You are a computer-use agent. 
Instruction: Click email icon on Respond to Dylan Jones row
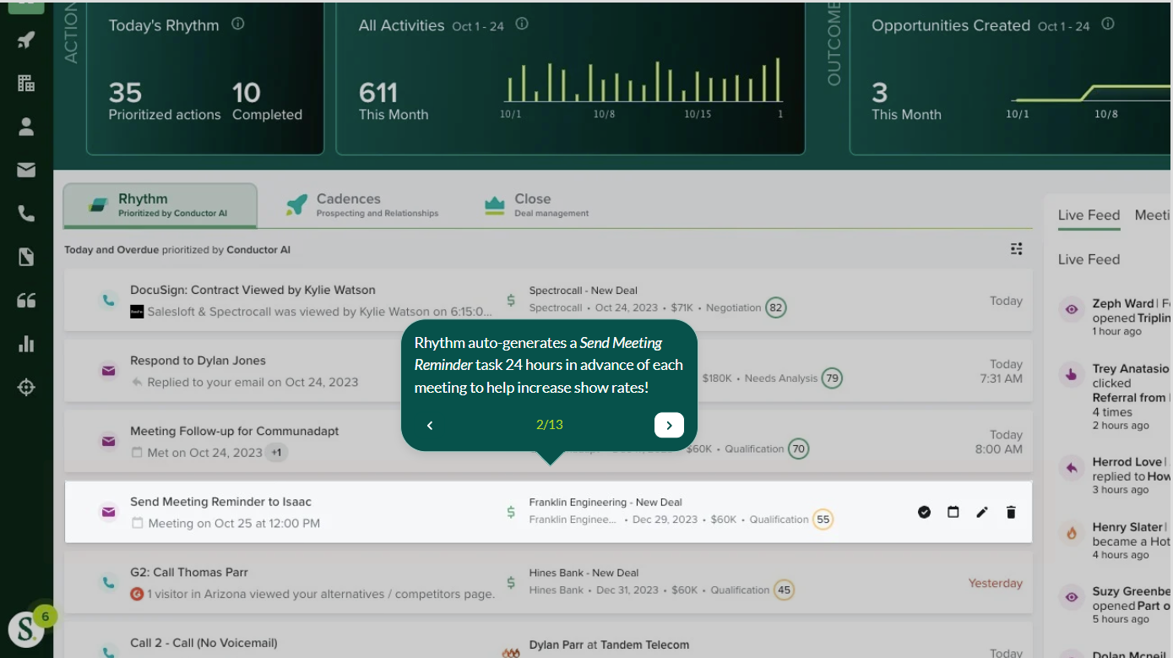tap(108, 370)
